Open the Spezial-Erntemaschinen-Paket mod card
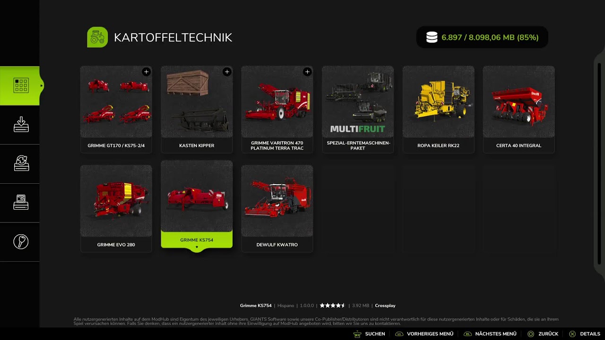The width and height of the screenshot is (605, 340). [x=358, y=110]
